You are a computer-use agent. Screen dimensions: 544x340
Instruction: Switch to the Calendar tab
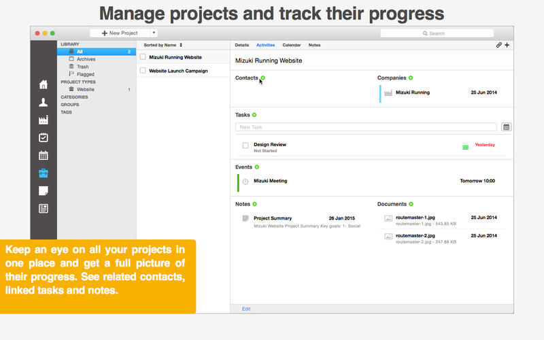(292, 45)
